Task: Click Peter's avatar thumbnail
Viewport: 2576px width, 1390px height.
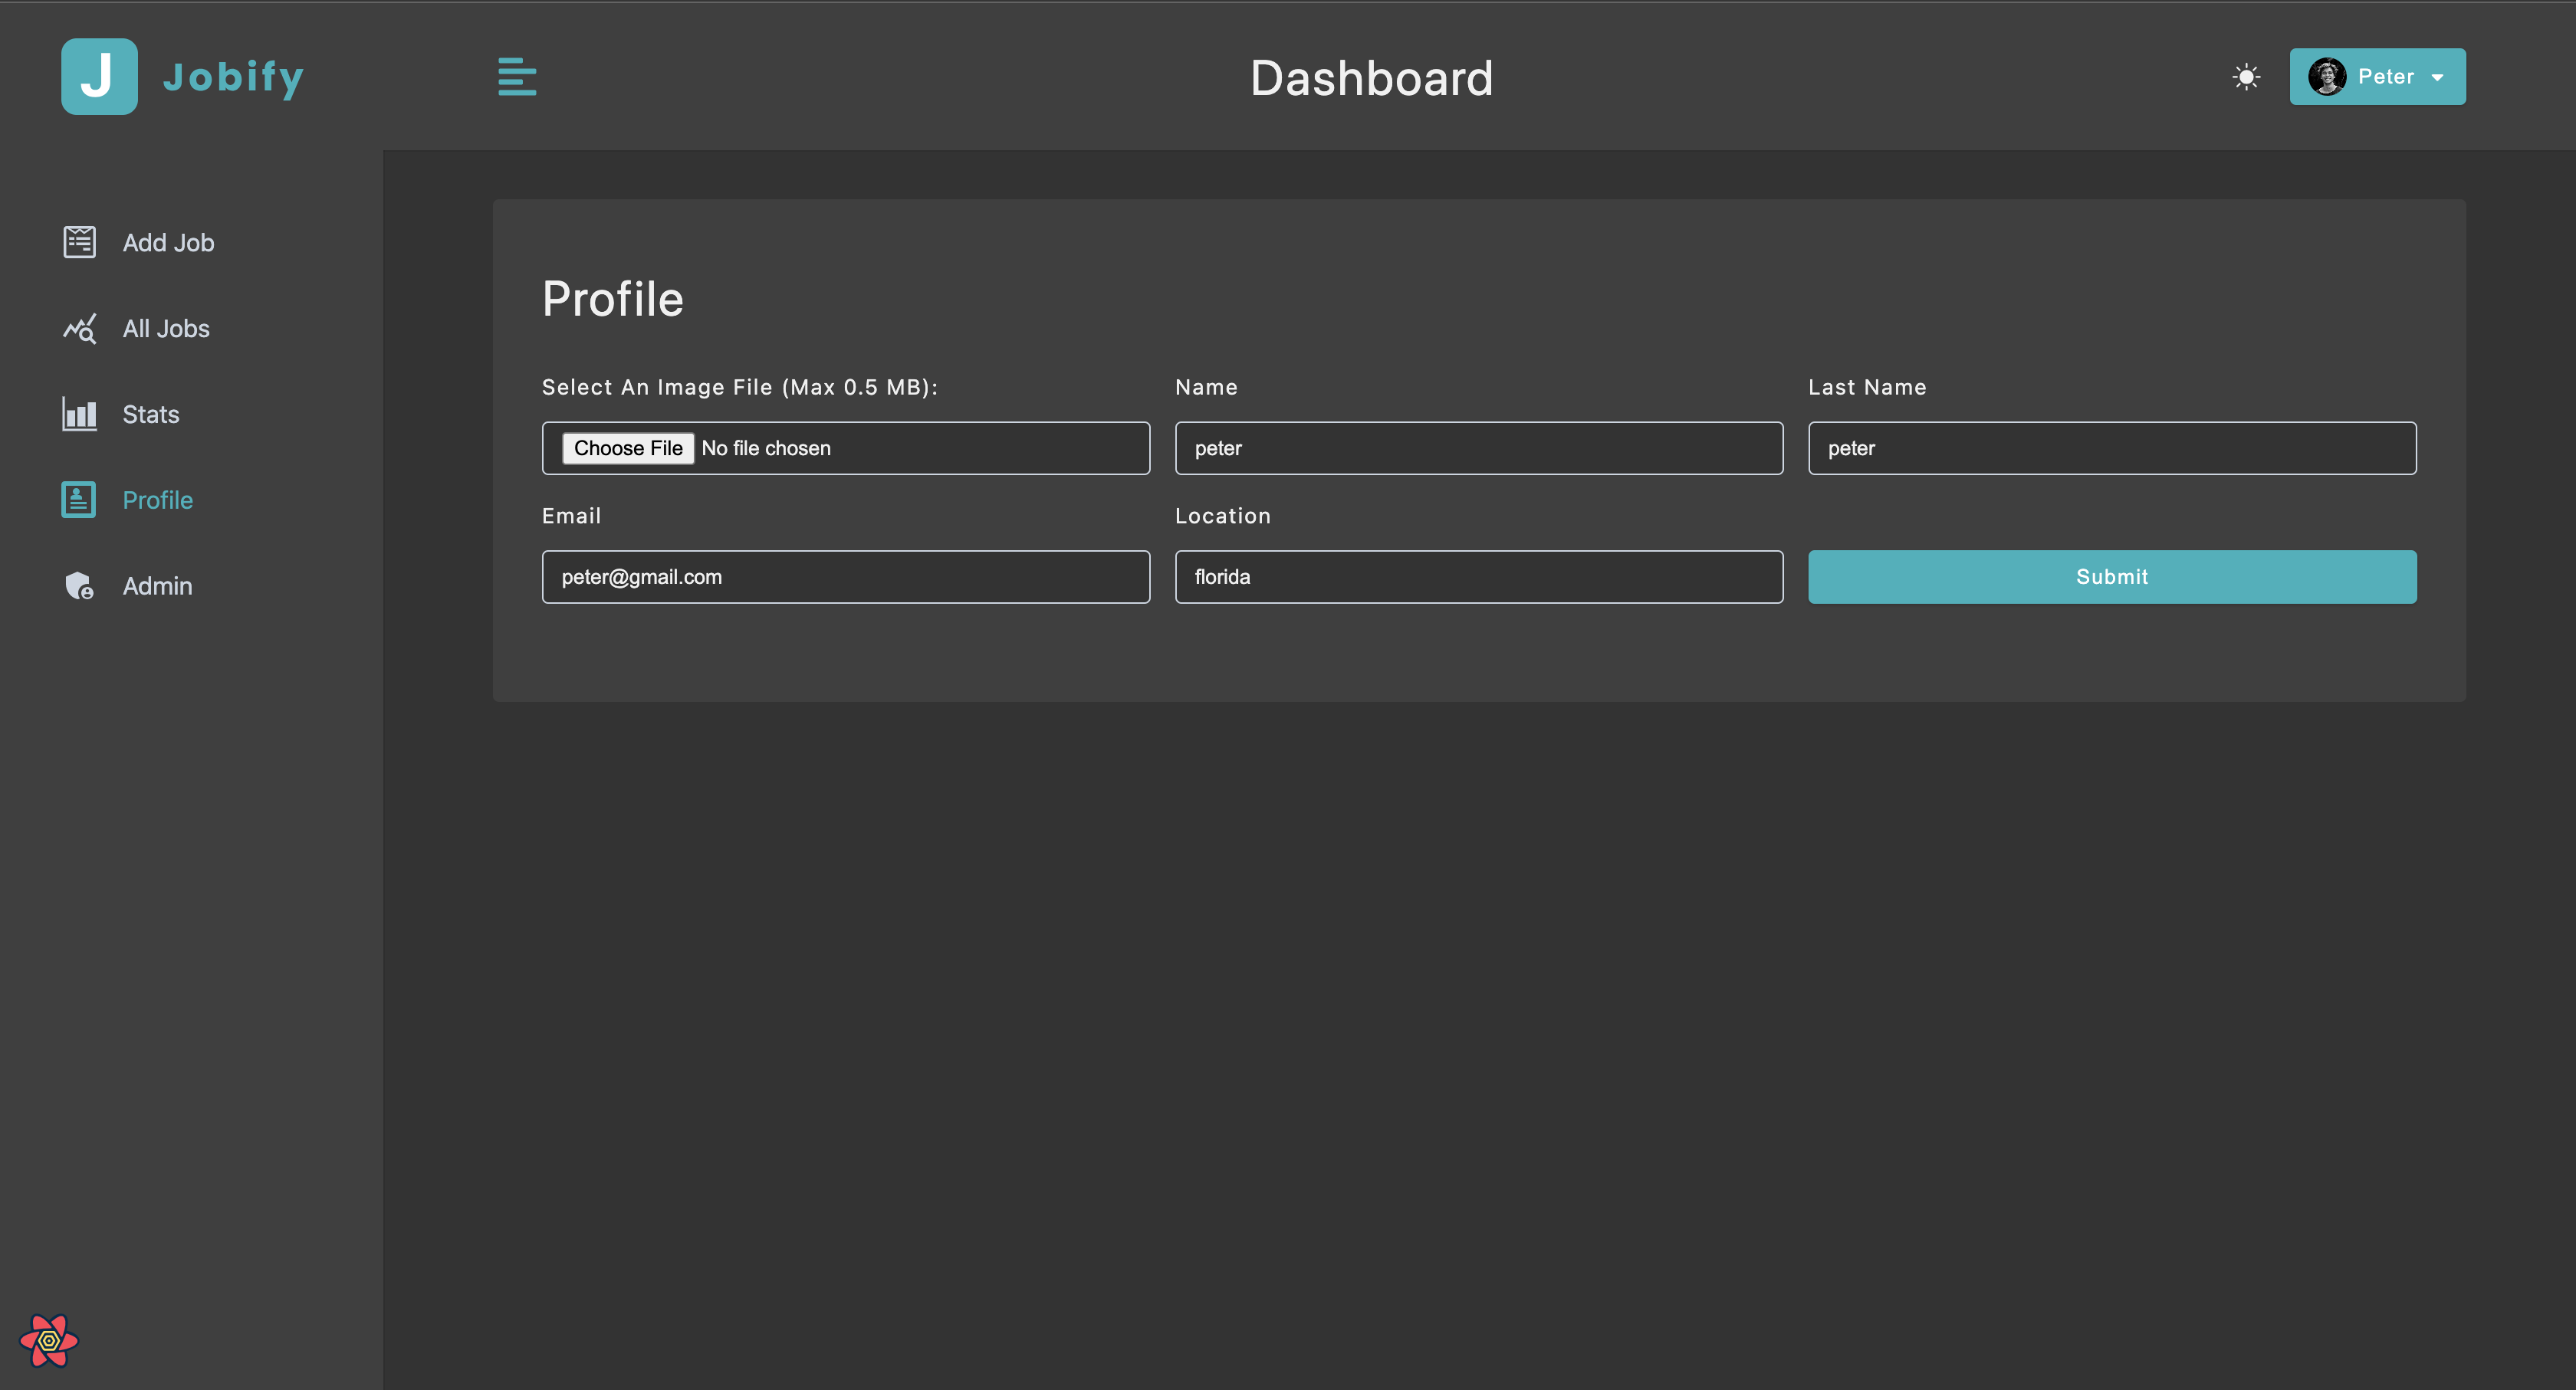Action: pos(2327,77)
